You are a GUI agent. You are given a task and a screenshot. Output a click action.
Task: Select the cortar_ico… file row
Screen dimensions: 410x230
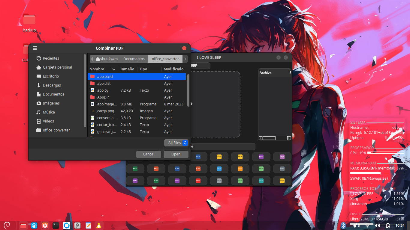(137, 125)
